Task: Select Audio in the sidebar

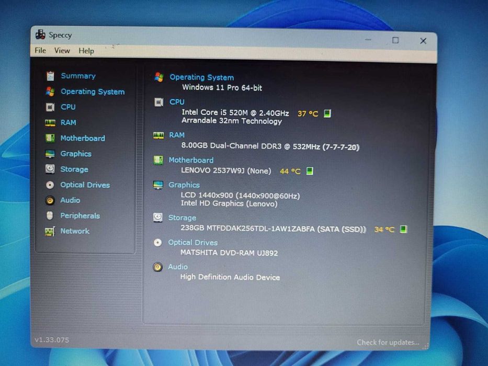Action: click(x=70, y=200)
